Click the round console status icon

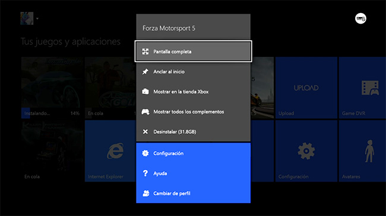click(360, 18)
